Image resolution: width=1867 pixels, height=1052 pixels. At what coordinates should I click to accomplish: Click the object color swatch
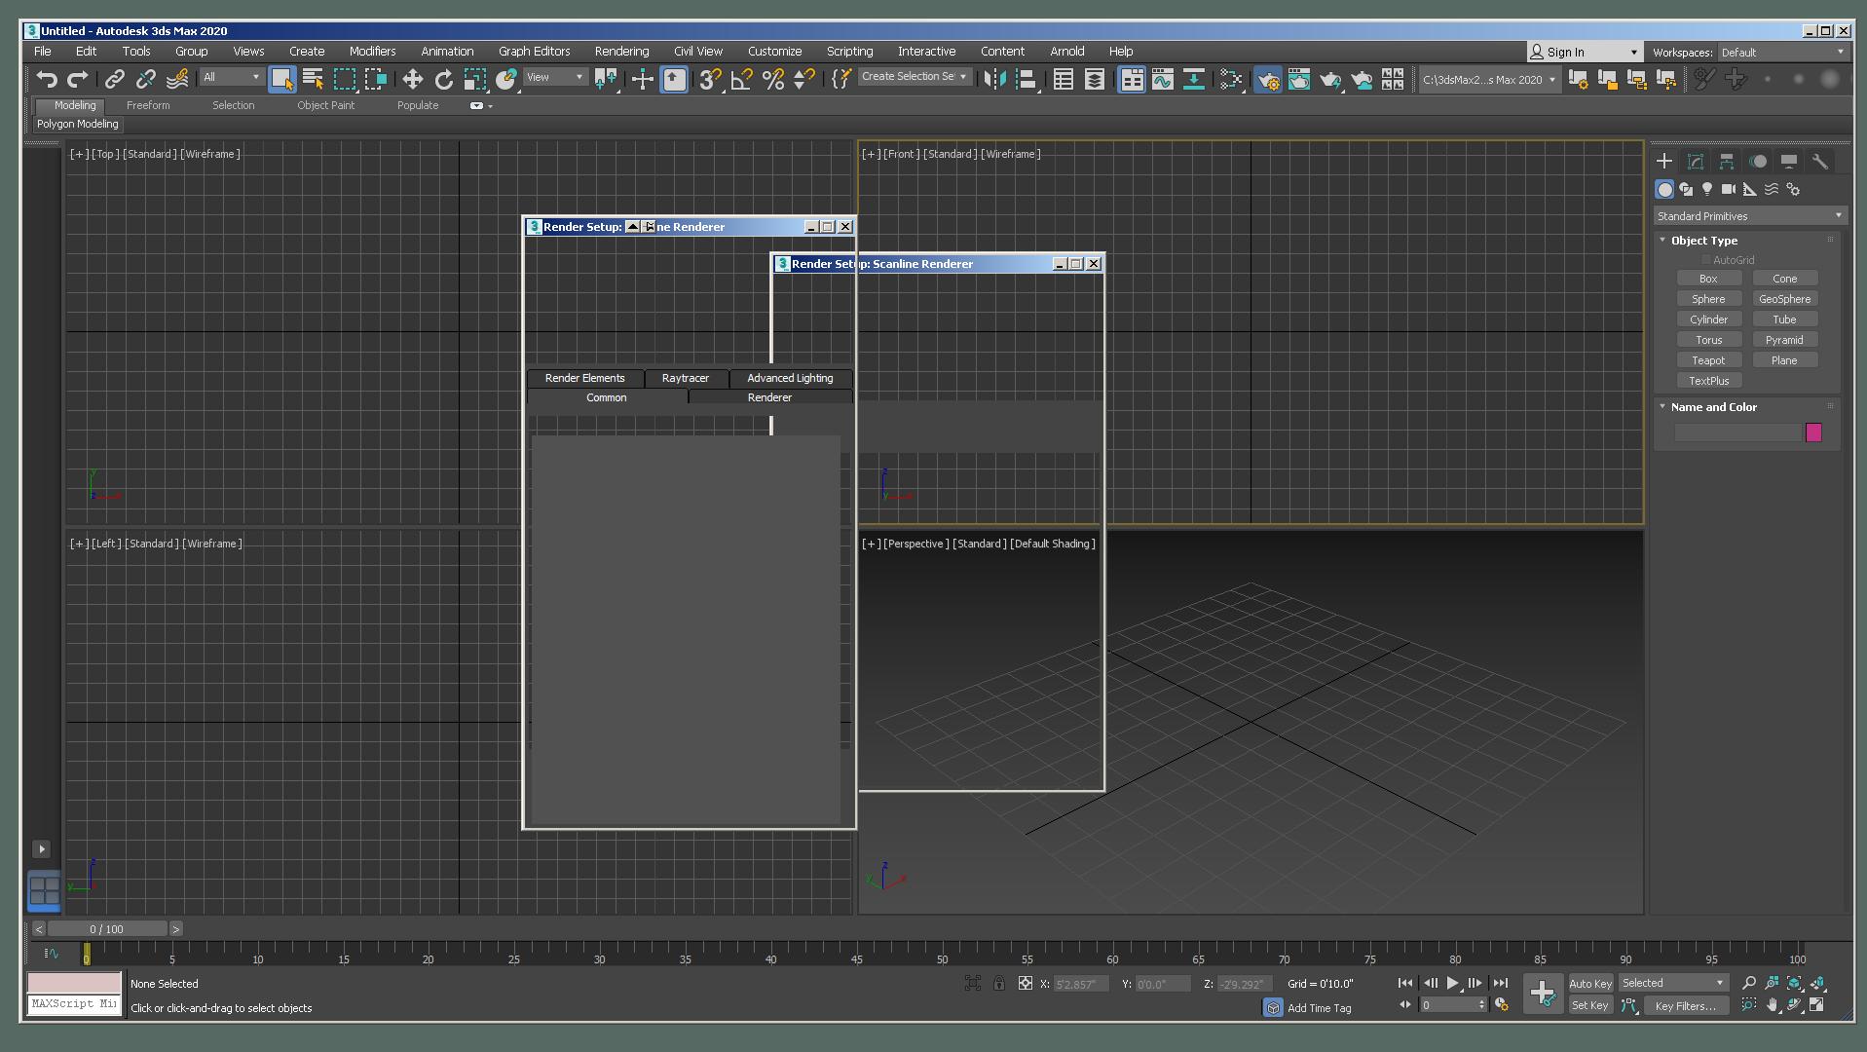(1812, 432)
